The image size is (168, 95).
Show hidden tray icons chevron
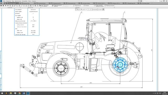[153, 93]
